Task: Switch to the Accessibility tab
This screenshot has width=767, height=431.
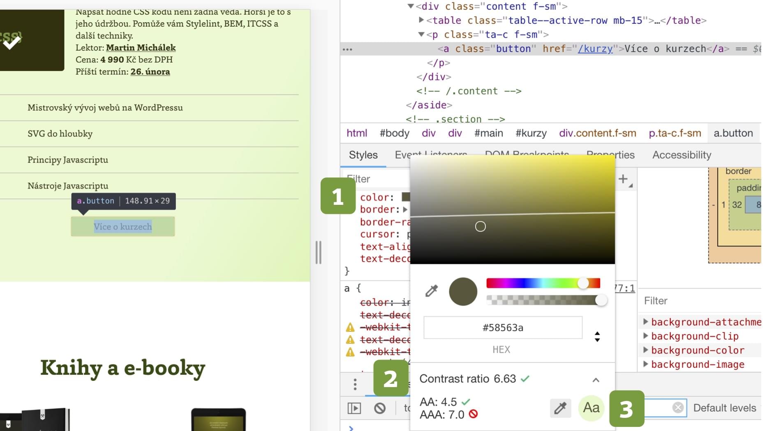Action: click(682, 155)
